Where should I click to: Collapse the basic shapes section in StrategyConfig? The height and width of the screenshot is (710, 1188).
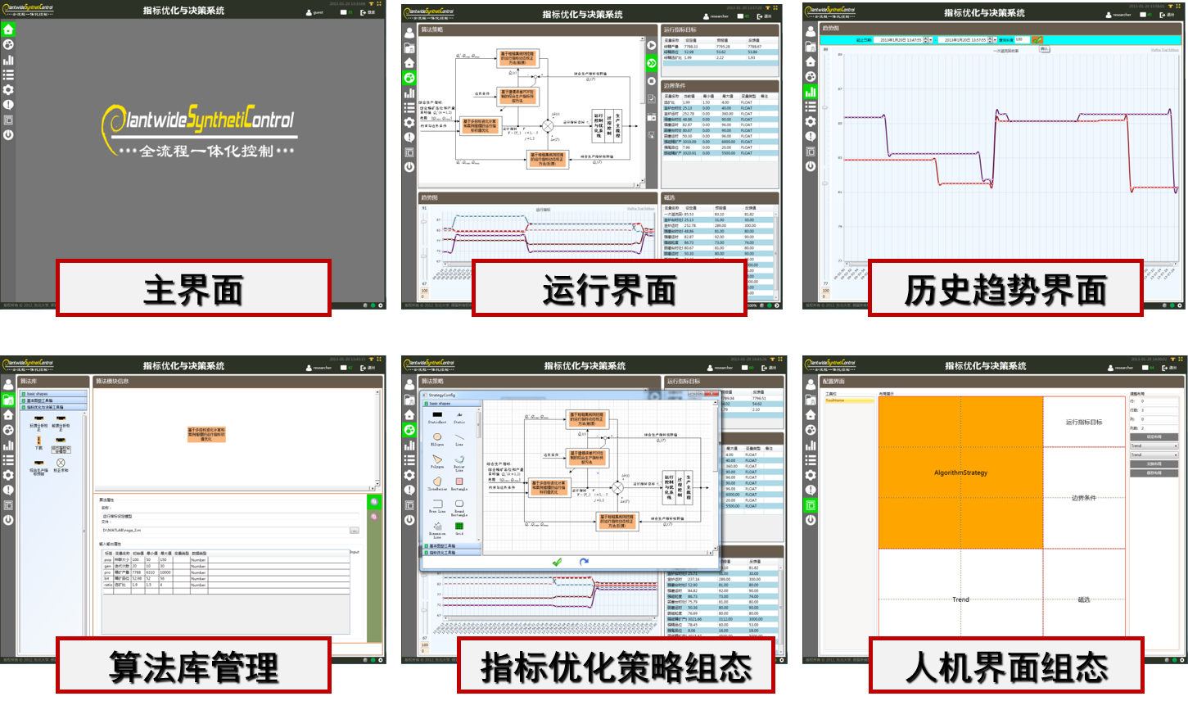(426, 404)
